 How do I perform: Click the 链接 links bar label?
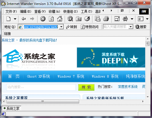tap(7, 34)
